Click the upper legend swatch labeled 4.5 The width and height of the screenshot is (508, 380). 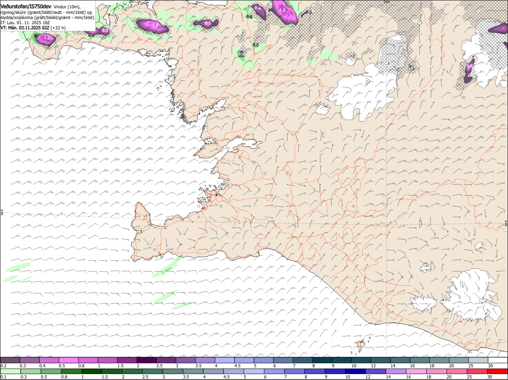coord(244,360)
